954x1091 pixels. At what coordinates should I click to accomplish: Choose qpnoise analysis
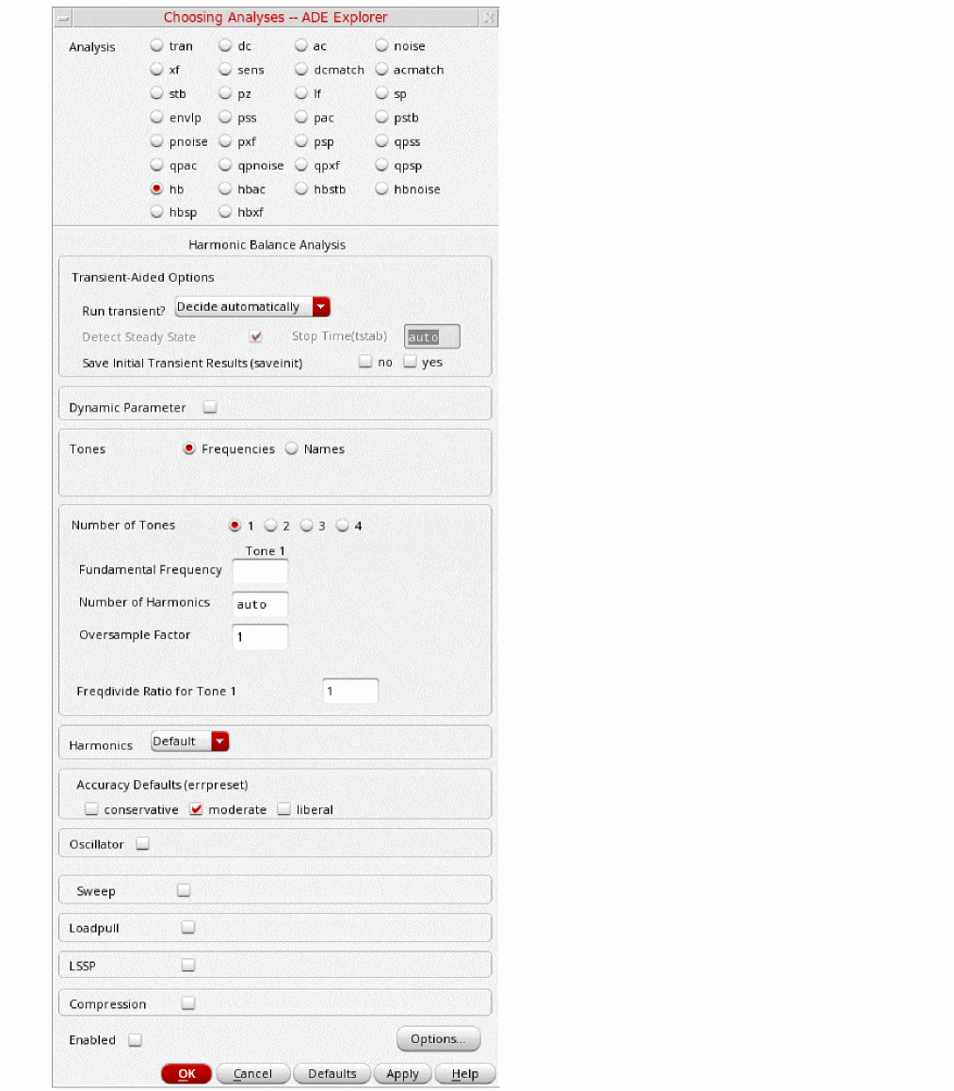pyautogui.click(x=225, y=166)
